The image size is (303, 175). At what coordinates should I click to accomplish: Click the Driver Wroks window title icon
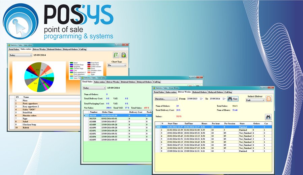tap(154, 88)
